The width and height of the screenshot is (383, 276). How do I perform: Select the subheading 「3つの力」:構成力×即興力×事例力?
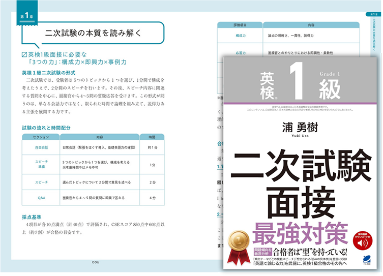point(78,62)
